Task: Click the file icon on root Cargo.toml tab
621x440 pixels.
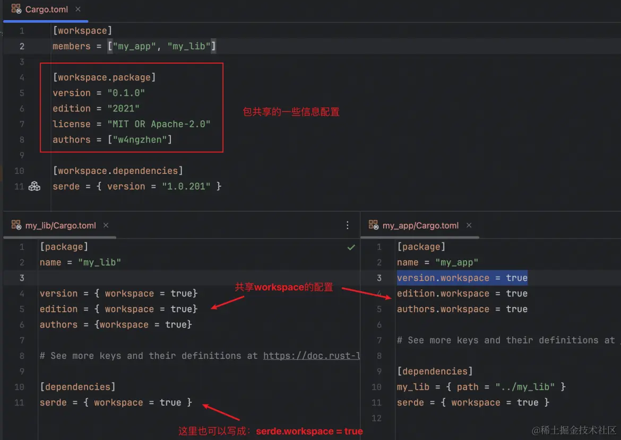Action: tap(16, 9)
